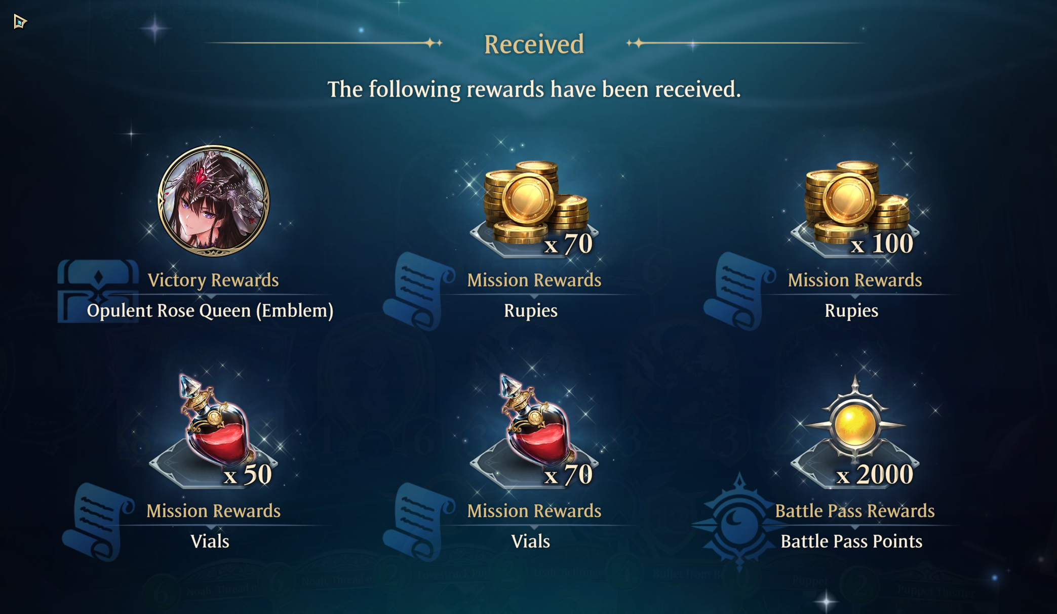Click the Battle Pass Rewards label
Image resolution: width=1057 pixels, height=614 pixels.
click(855, 511)
